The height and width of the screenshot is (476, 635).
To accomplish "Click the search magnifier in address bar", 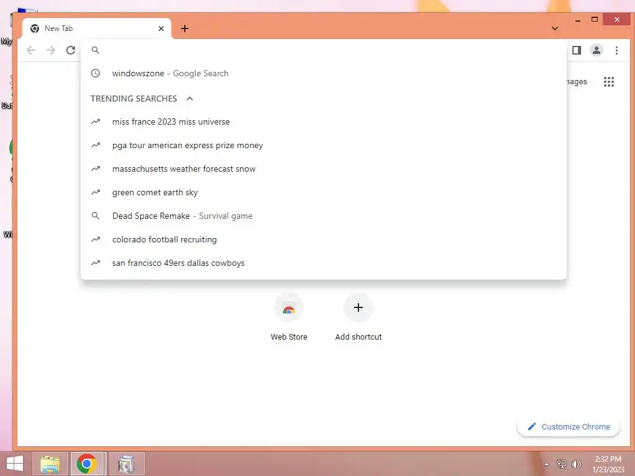I will click(x=95, y=50).
